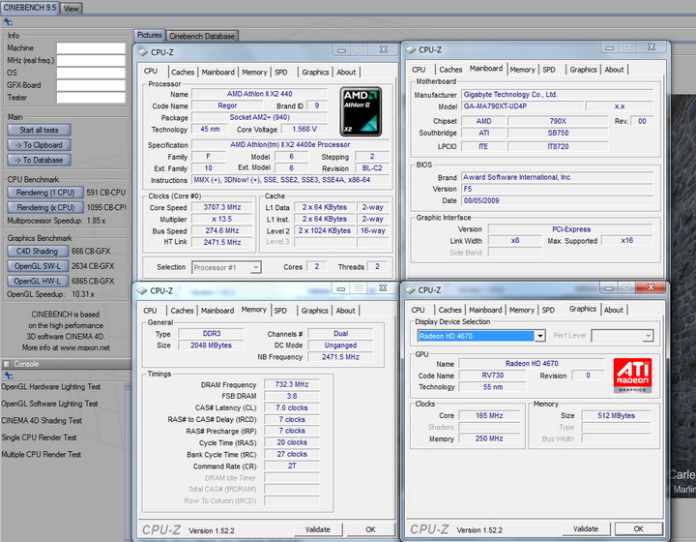This screenshot has width=696, height=542.
Task: Click the CPU-Z title icon of the Memory window
Action: (142, 289)
